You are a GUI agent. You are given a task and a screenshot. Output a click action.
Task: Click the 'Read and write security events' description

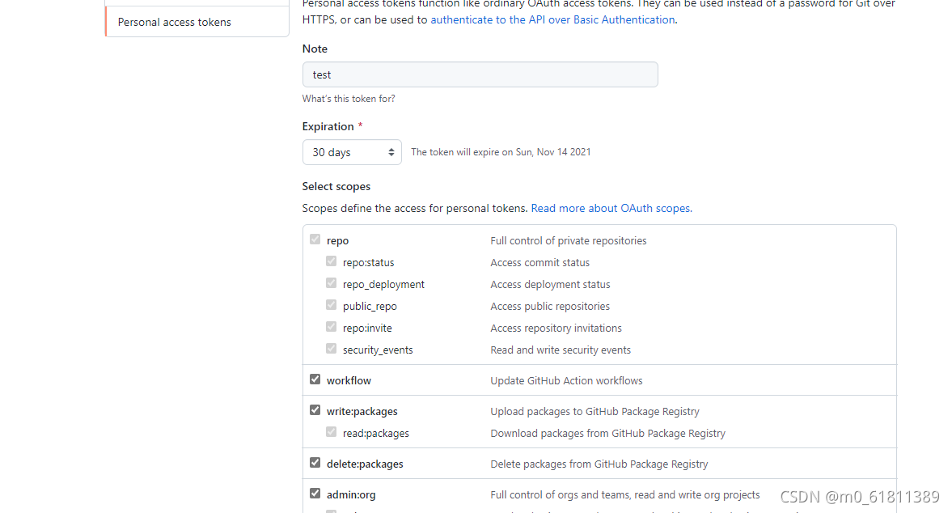coord(561,350)
